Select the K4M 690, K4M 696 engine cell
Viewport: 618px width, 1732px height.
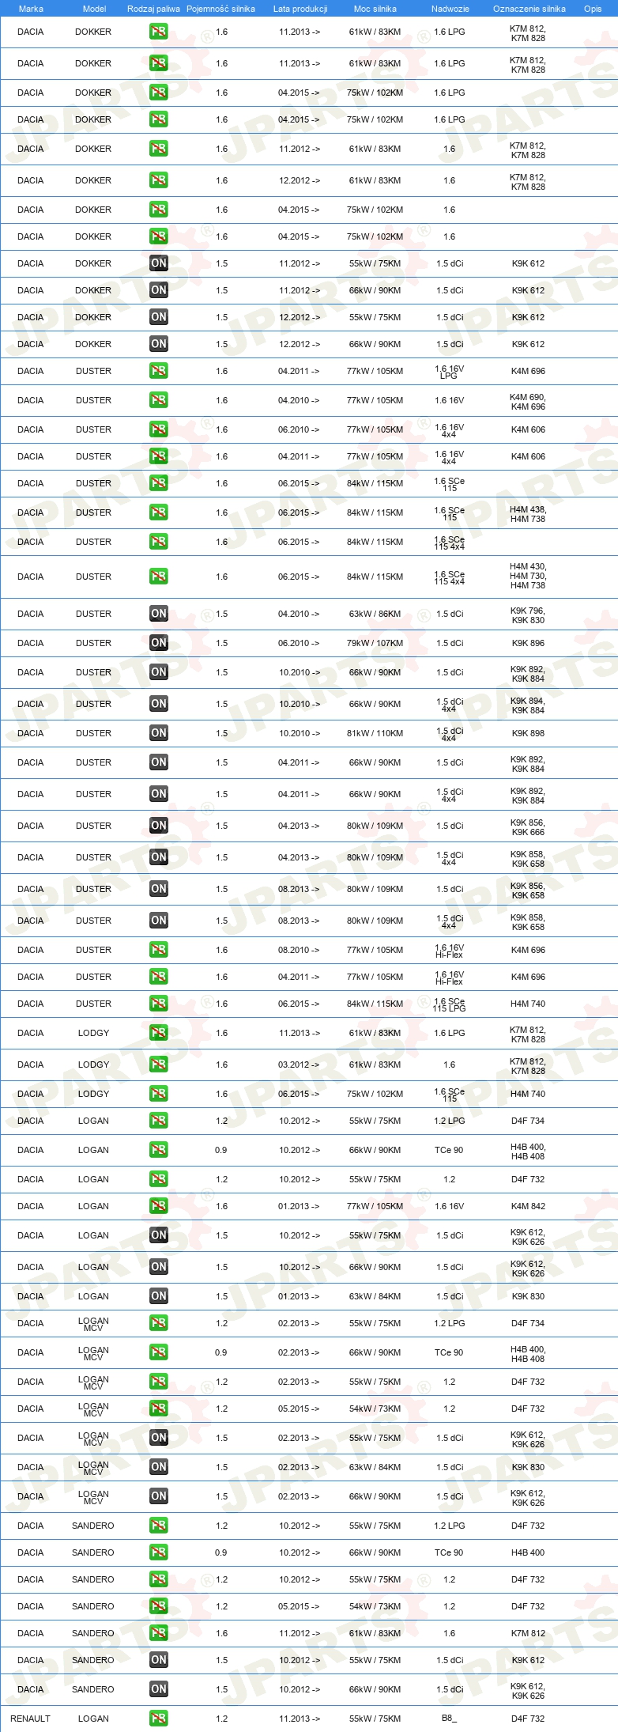pyautogui.click(x=528, y=402)
